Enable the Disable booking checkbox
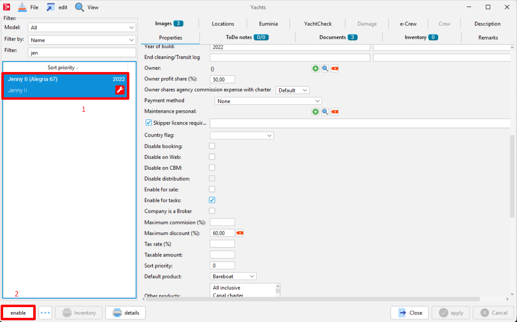The image size is (517, 322). [x=212, y=146]
